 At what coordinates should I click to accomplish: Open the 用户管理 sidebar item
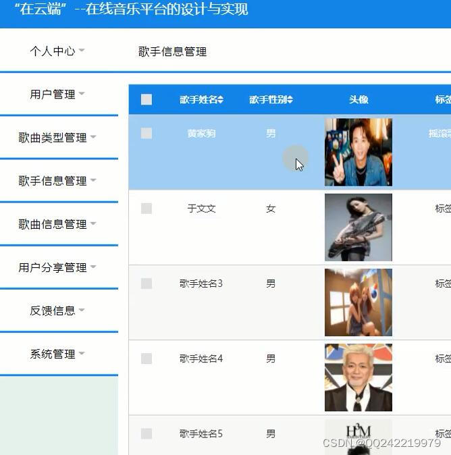pyautogui.click(x=53, y=95)
